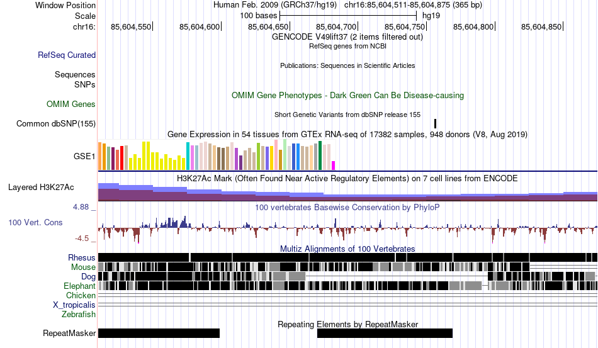Click the Elephant alignment row label
Viewport: 598px width, 348px height.
point(79,286)
